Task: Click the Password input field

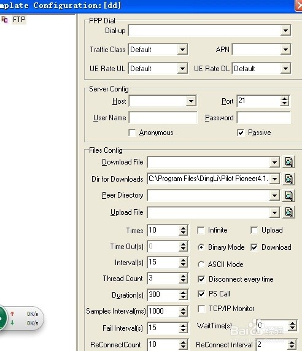Action: [264, 118]
